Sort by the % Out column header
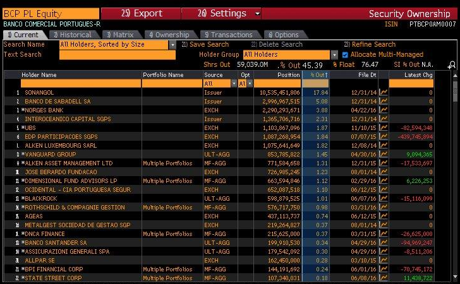Viewport: 460px width, 284px height. point(316,75)
